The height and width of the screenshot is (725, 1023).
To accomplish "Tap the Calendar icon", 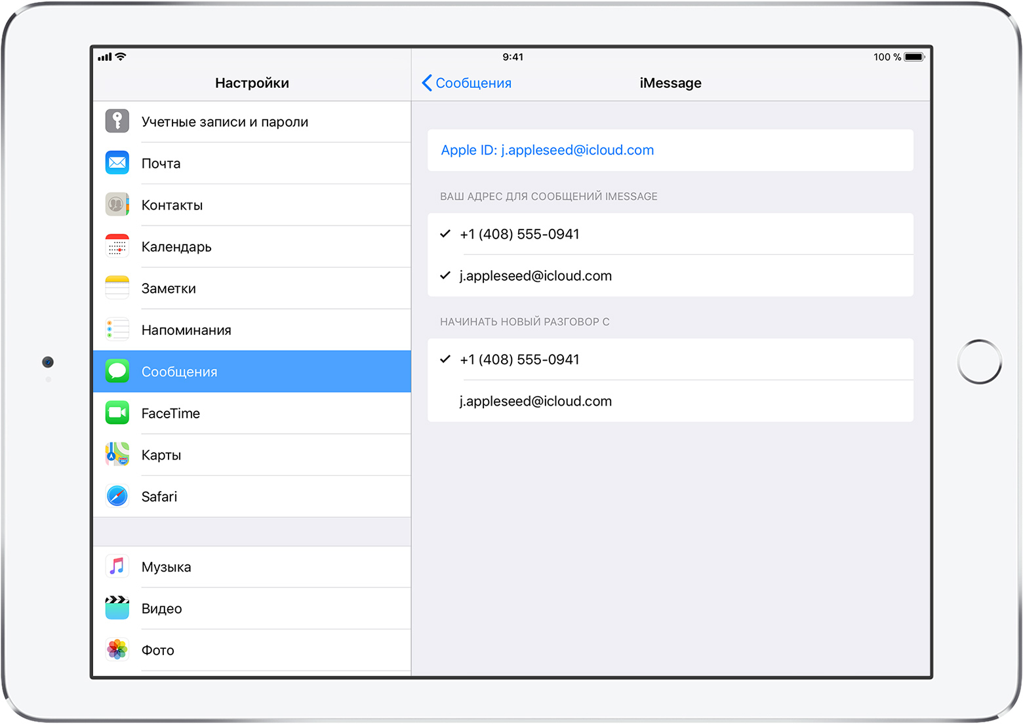I will click(x=117, y=246).
